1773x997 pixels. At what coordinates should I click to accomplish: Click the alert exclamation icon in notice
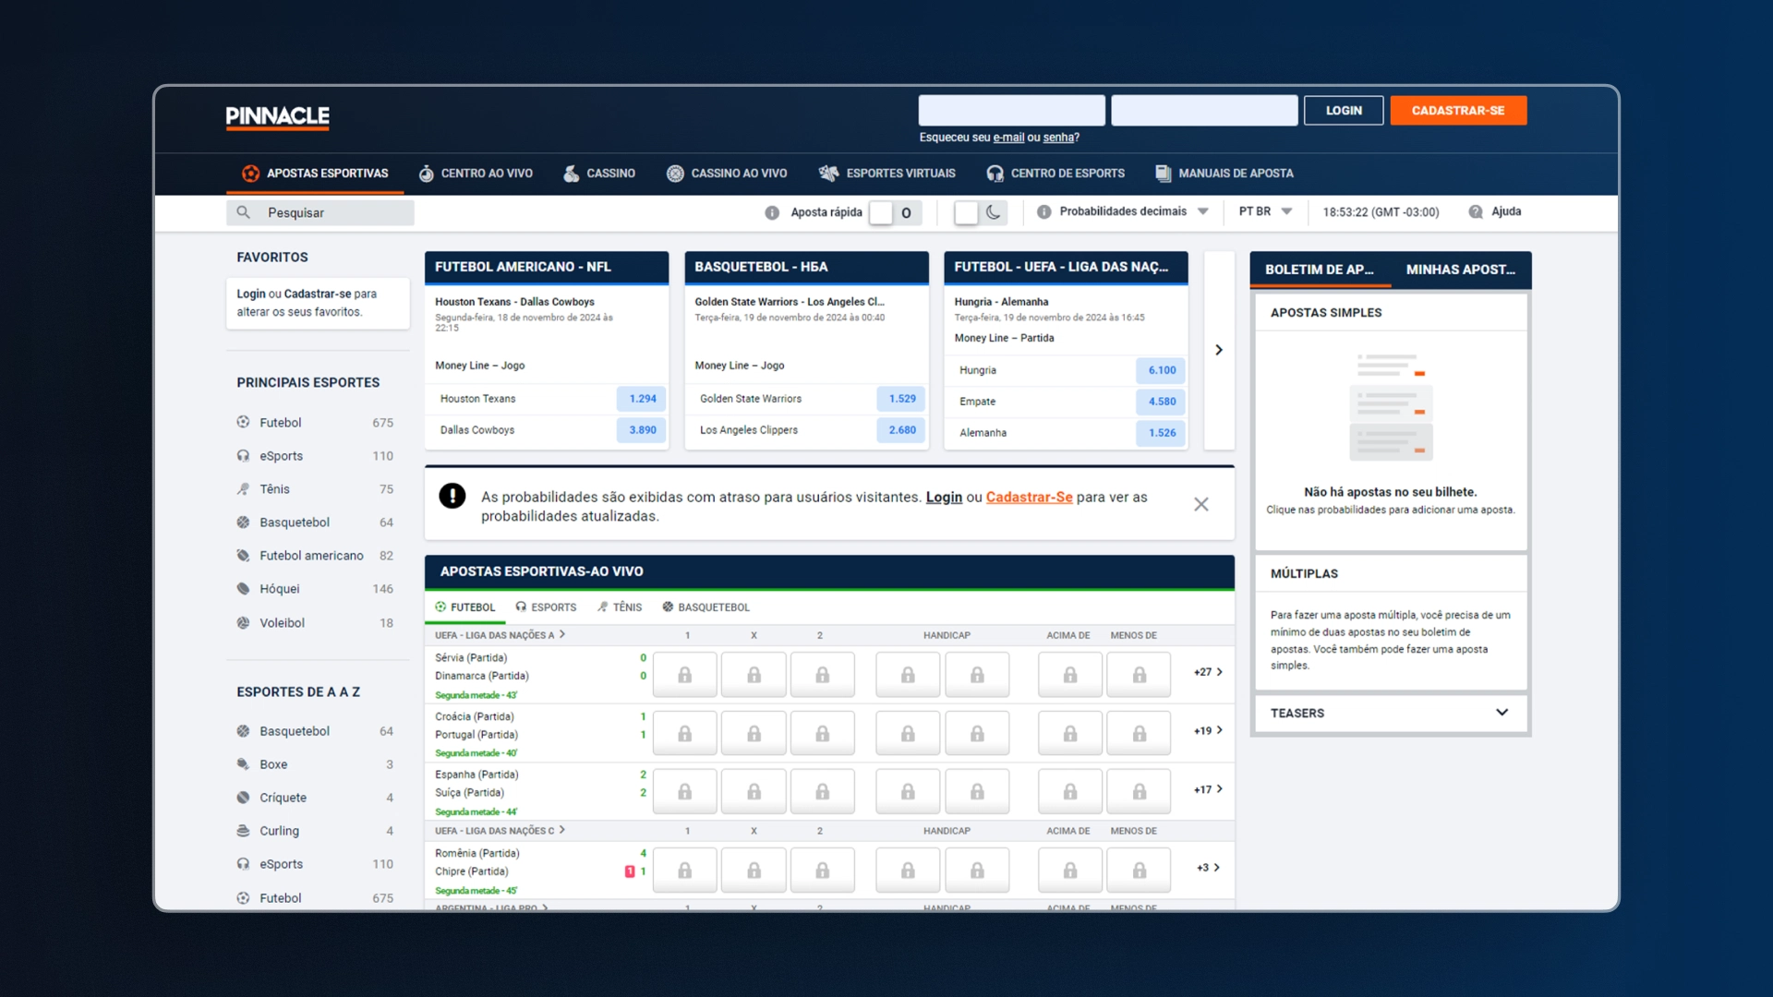coord(452,496)
